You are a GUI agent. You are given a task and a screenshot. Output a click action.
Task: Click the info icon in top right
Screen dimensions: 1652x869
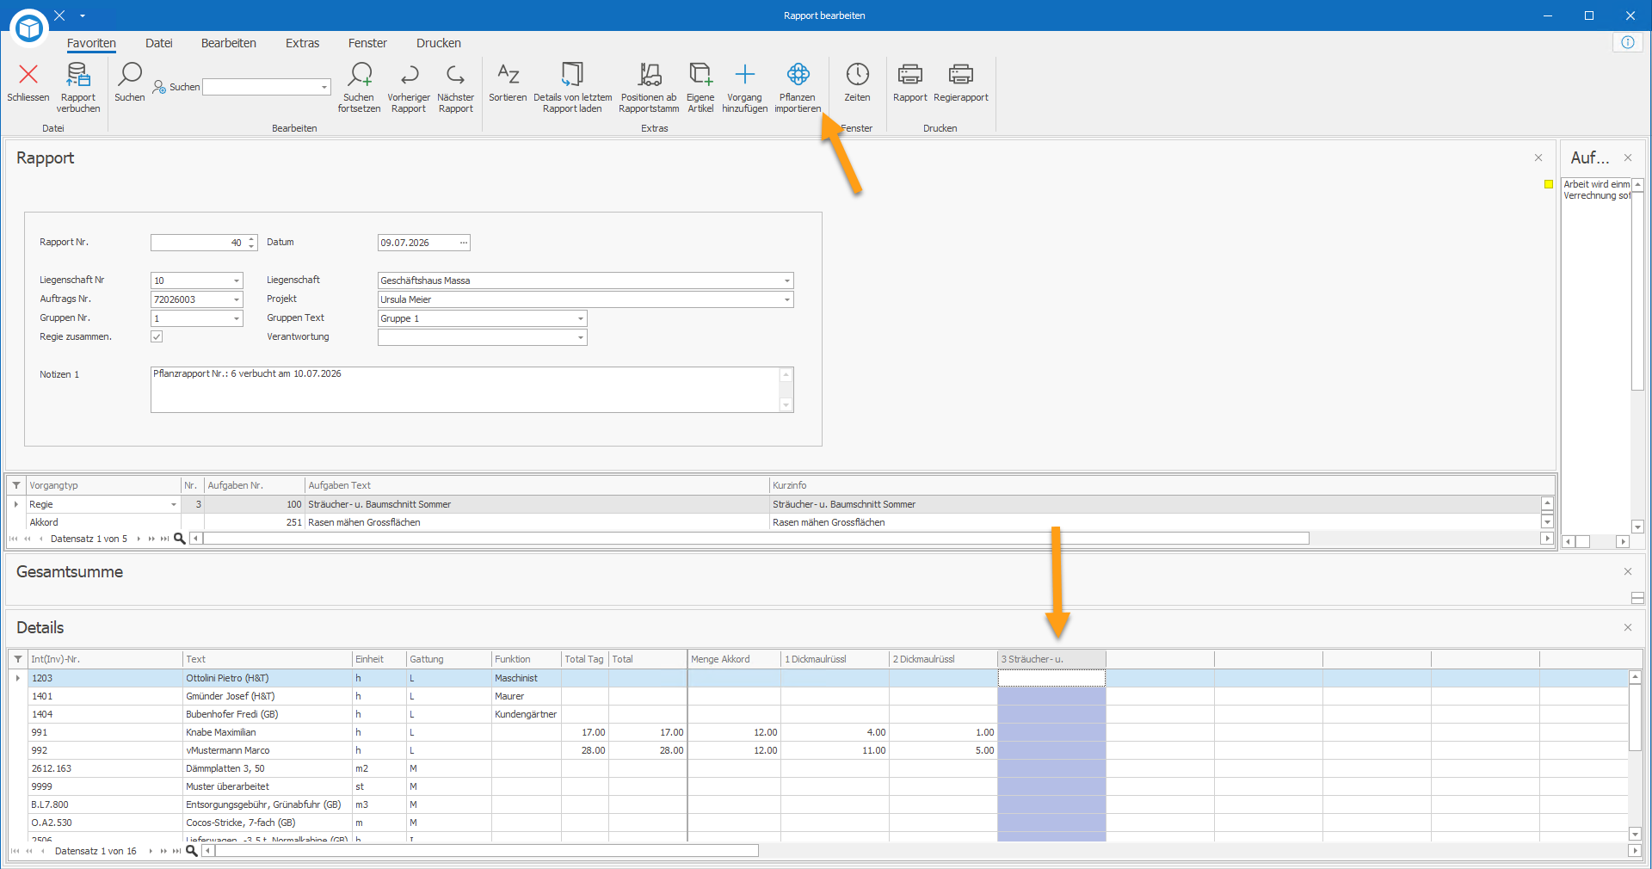1628,42
